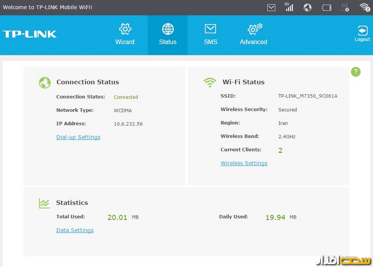Viewport: 373px width, 267px height.
Task: Open help via the green question mark
Action: 356,72
